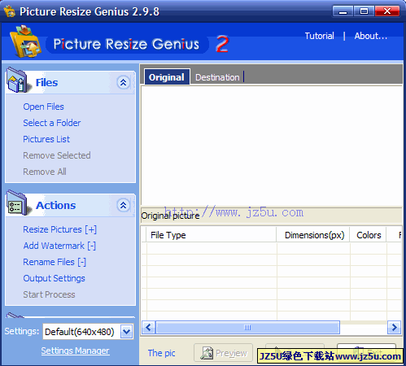The width and height of the screenshot is (406, 366).
Task: Click the Actions panel header title
Action: pyautogui.click(x=56, y=205)
